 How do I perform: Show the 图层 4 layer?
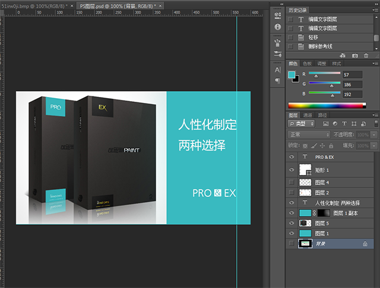[x=291, y=182]
